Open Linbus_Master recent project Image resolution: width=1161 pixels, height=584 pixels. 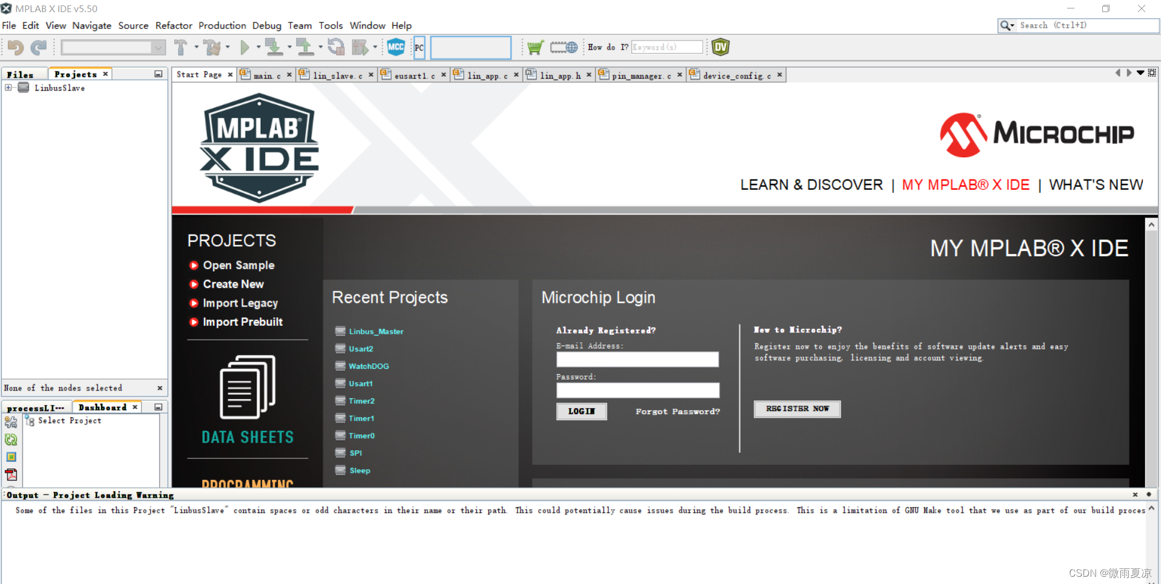coord(376,331)
